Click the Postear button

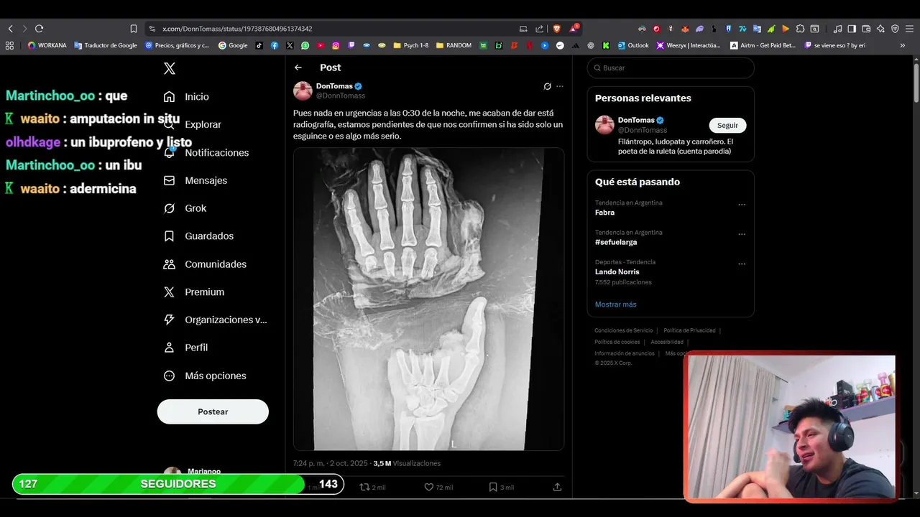213,411
